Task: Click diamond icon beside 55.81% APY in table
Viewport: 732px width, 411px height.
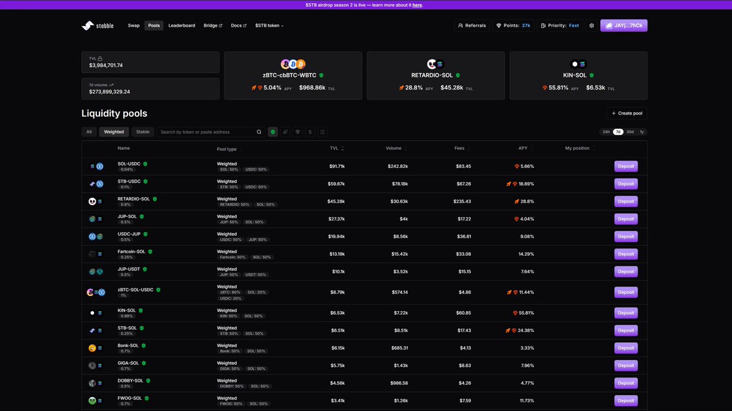Action: [x=515, y=313]
